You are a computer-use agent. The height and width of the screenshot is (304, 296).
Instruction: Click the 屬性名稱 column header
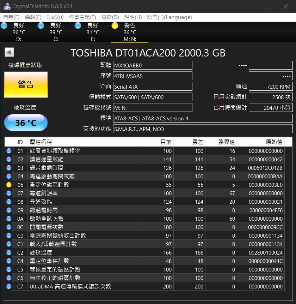click(x=41, y=142)
